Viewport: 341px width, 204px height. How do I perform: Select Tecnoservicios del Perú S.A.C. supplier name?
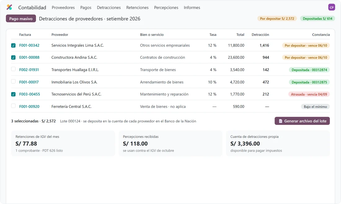pos(76,94)
